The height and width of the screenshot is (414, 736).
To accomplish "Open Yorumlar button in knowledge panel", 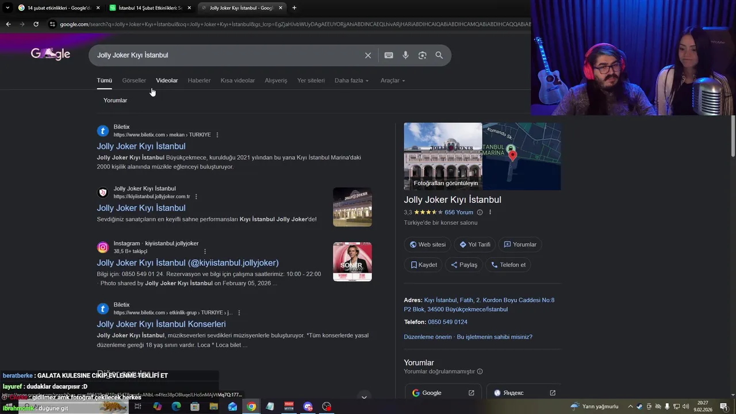I will pyautogui.click(x=520, y=244).
